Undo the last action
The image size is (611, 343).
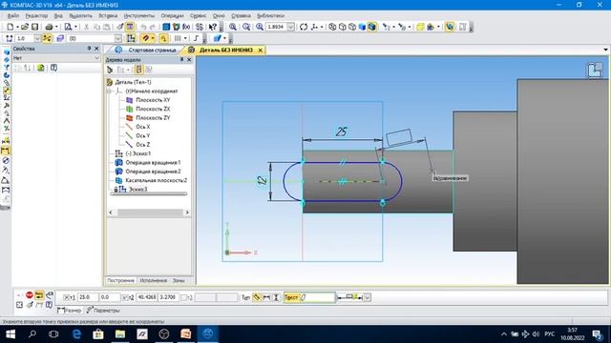pyautogui.click(x=143, y=27)
